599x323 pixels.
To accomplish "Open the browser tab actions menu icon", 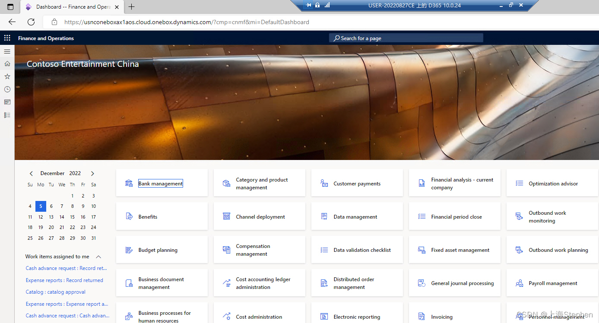I will tap(10, 7).
